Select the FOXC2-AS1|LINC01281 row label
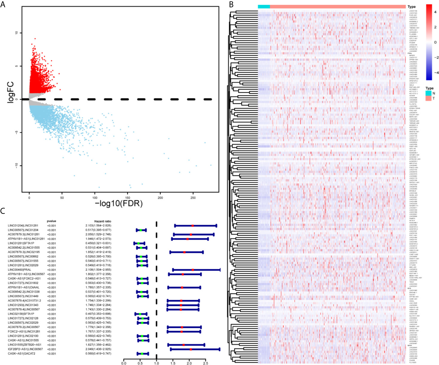The image size is (439, 365). click(24, 332)
